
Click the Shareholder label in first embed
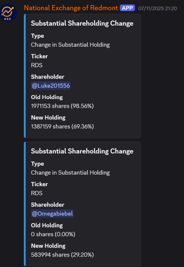click(x=48, y=77)
